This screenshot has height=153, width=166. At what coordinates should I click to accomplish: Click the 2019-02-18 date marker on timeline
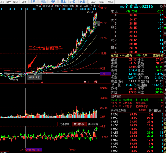coord(34,150)
